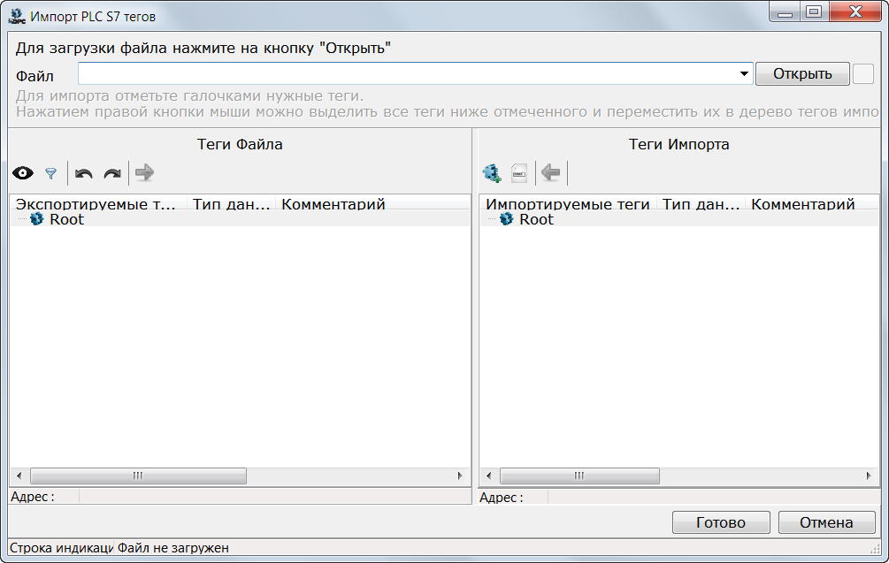
Task: Click the left scroll arrow under file tags
Action: pyautogui.click(x=19, y=476)
